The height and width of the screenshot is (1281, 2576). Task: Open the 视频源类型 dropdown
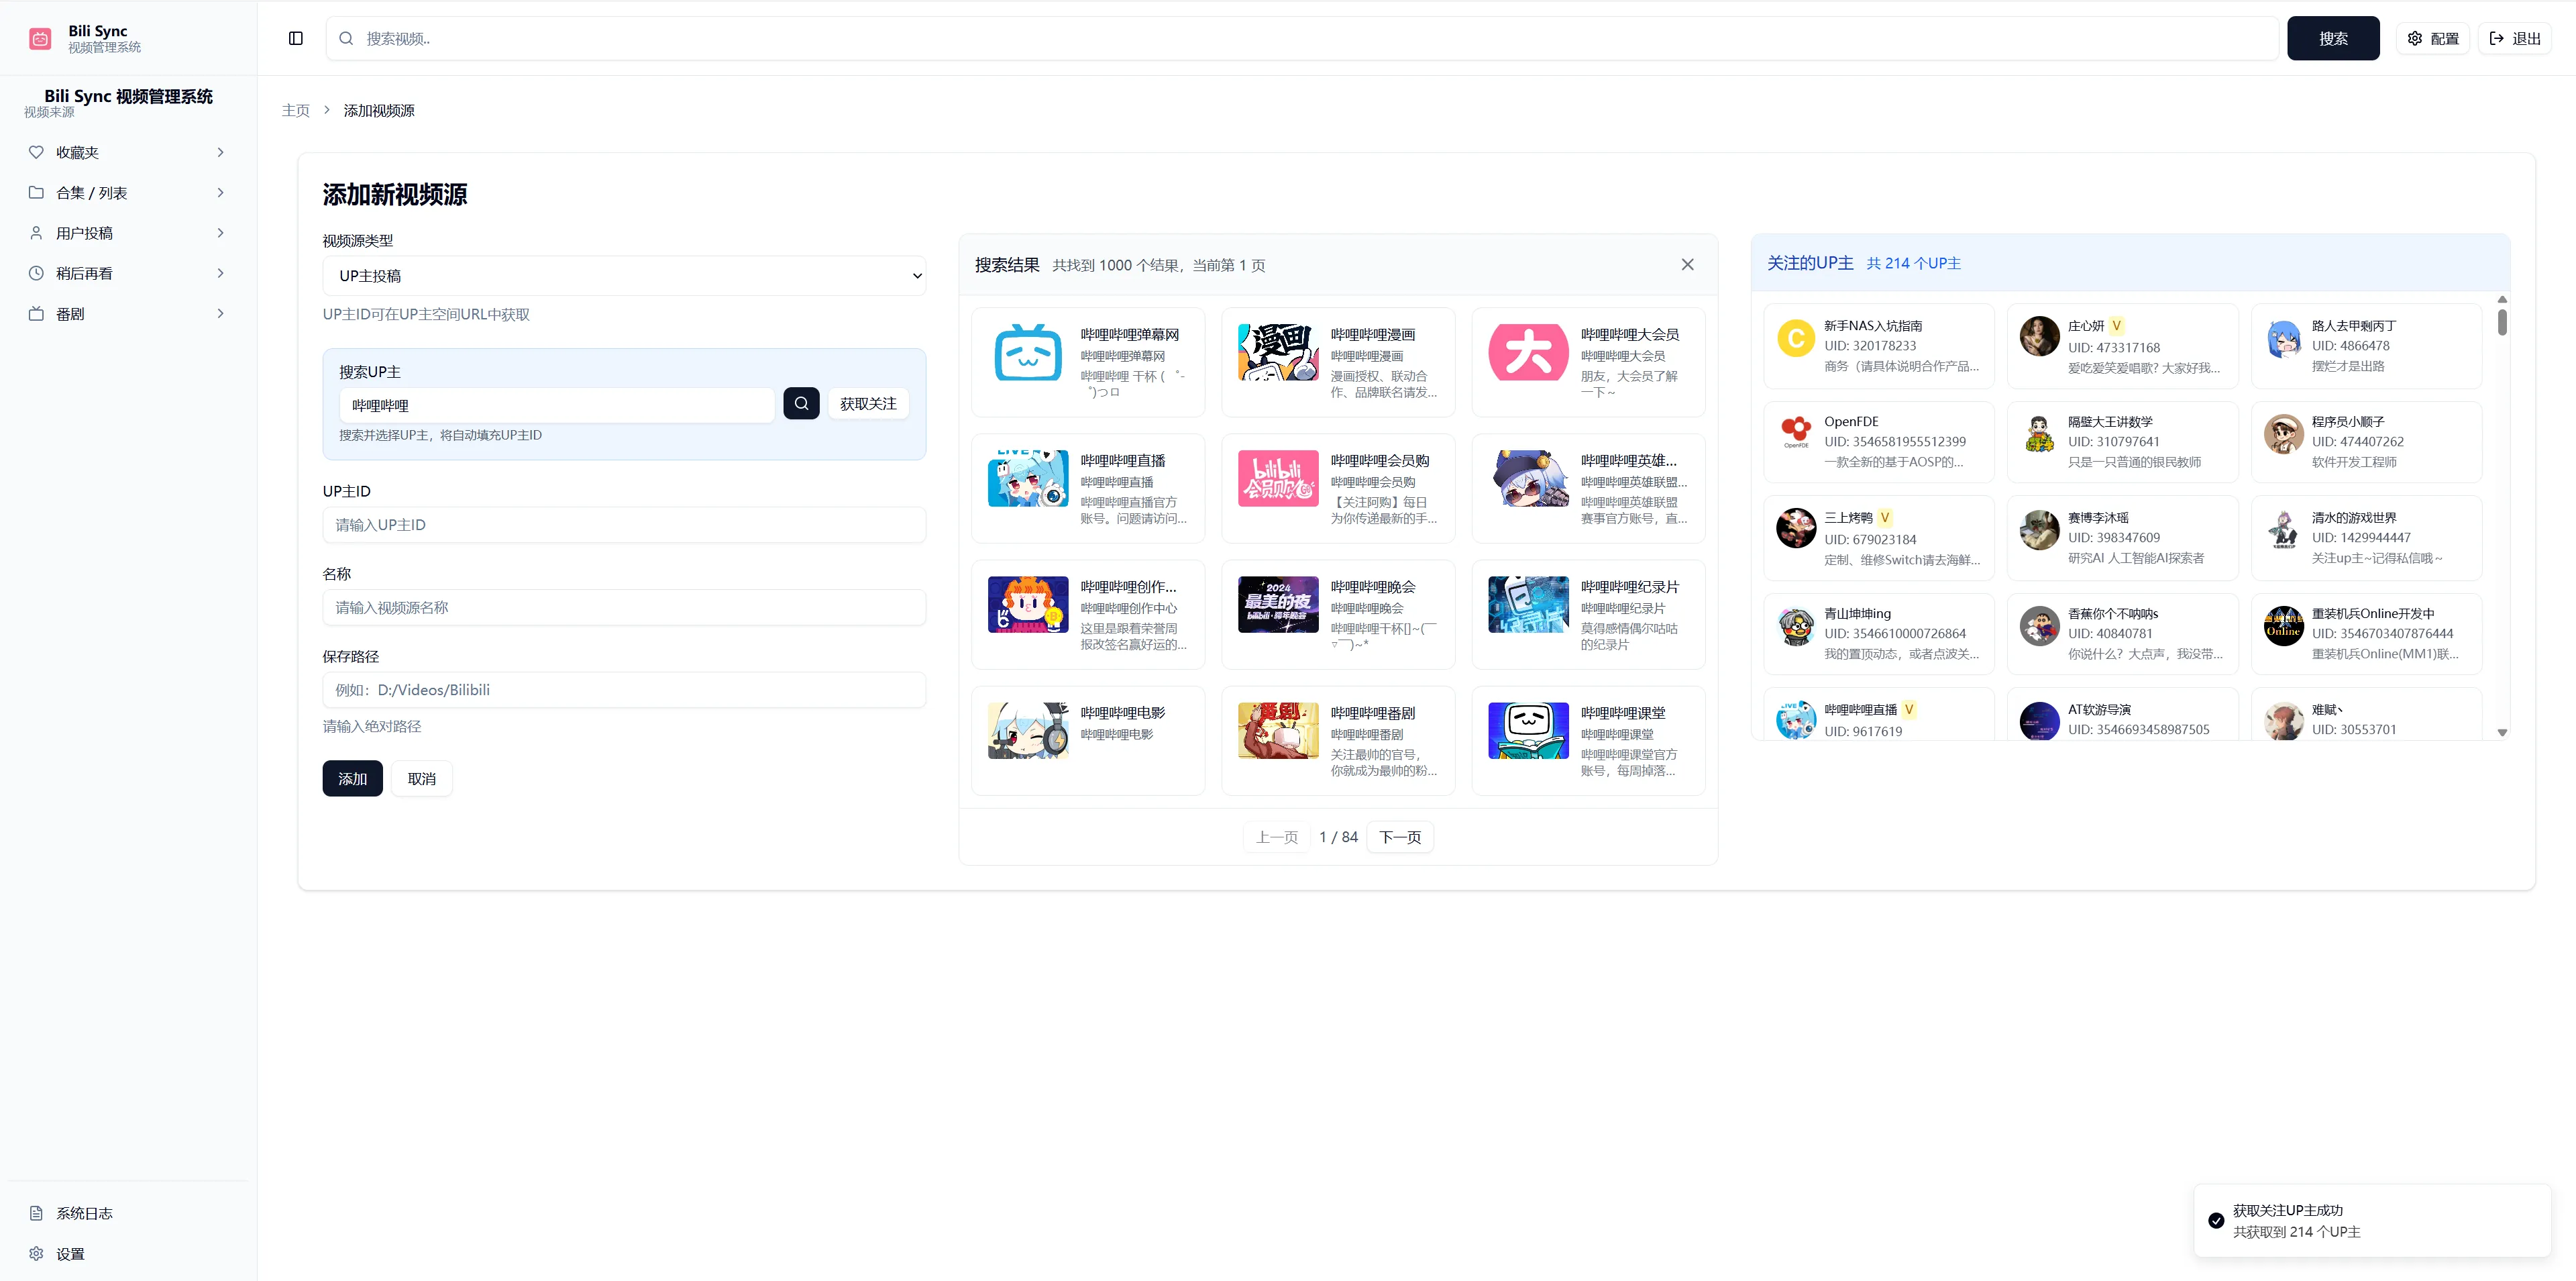point(624,276)
